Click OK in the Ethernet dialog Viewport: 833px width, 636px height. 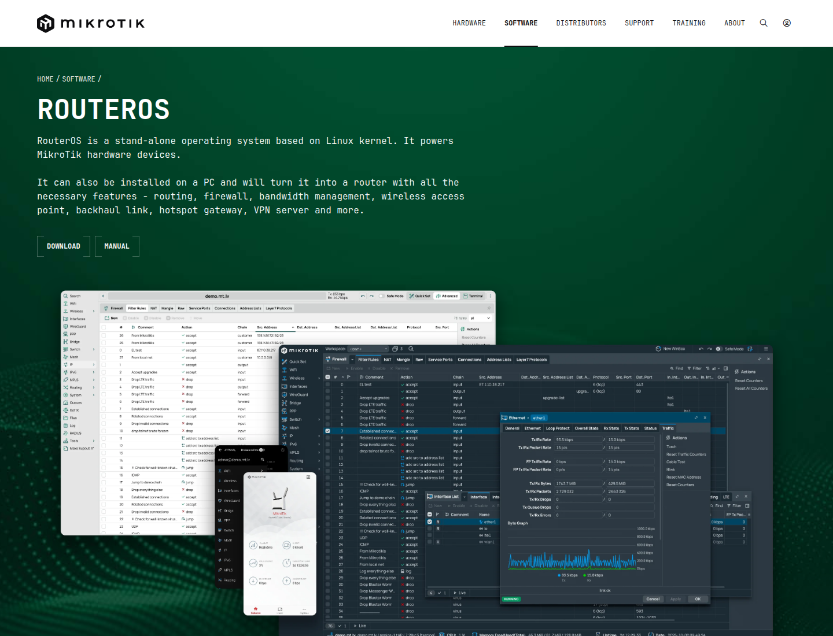[x=698, y=599]
